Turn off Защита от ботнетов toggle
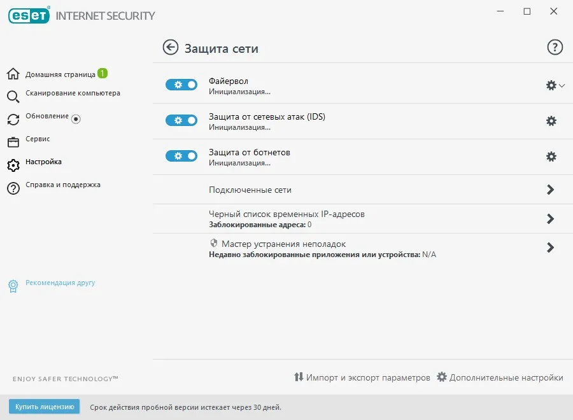573x420 pixels. pyautogui.click(x=181, y=156)
